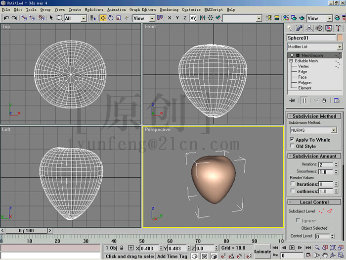Open the Create command panel tab
Screen dimensions: 346x260
[x=290, y=28]
